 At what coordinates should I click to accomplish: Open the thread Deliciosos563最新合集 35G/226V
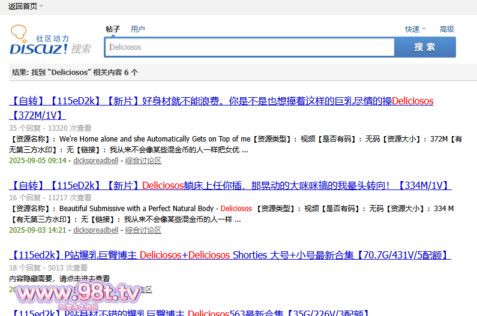pos(190,312)
